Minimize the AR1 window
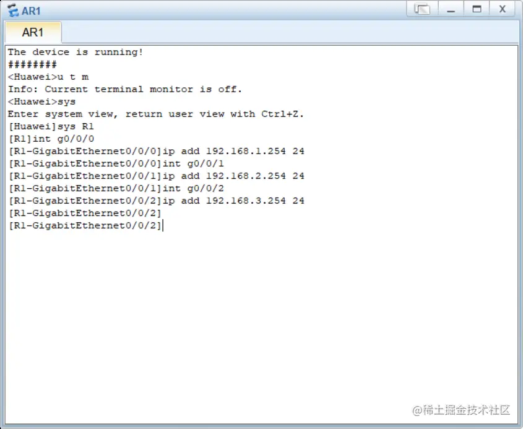The width and height of the screenshot is (523, 429). tap(451, 9)
